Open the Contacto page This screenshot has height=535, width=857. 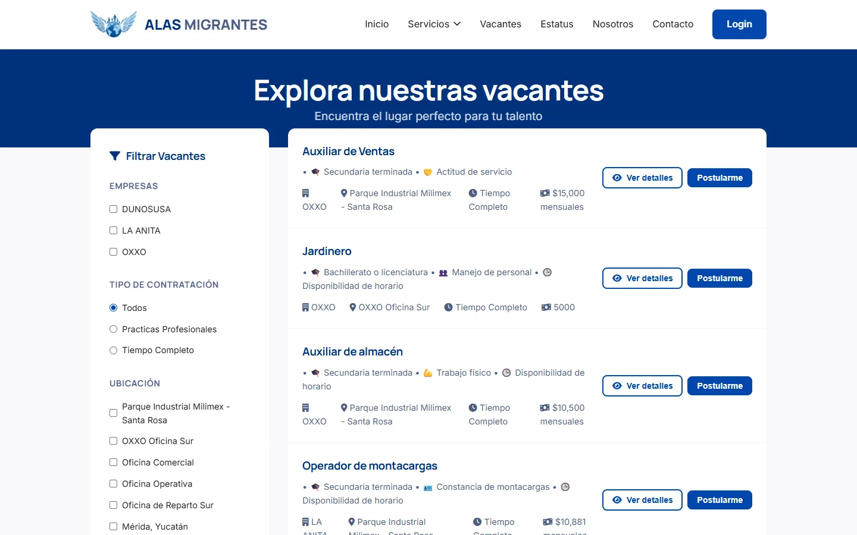click(673, 24)
